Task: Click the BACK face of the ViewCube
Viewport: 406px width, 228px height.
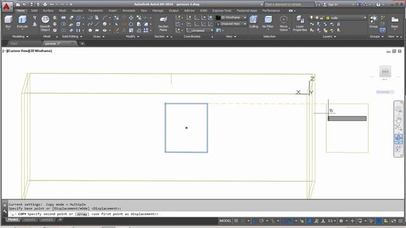Action: (385, 72)
